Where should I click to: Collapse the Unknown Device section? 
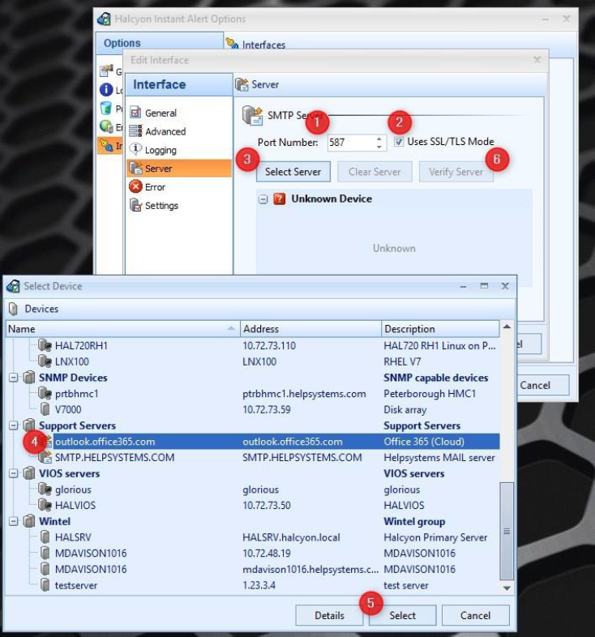[x=263, y=199]
